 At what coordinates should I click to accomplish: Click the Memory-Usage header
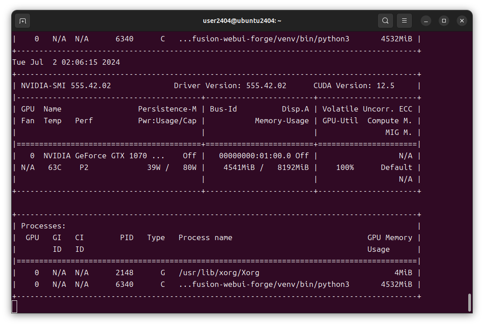[282, 121]
